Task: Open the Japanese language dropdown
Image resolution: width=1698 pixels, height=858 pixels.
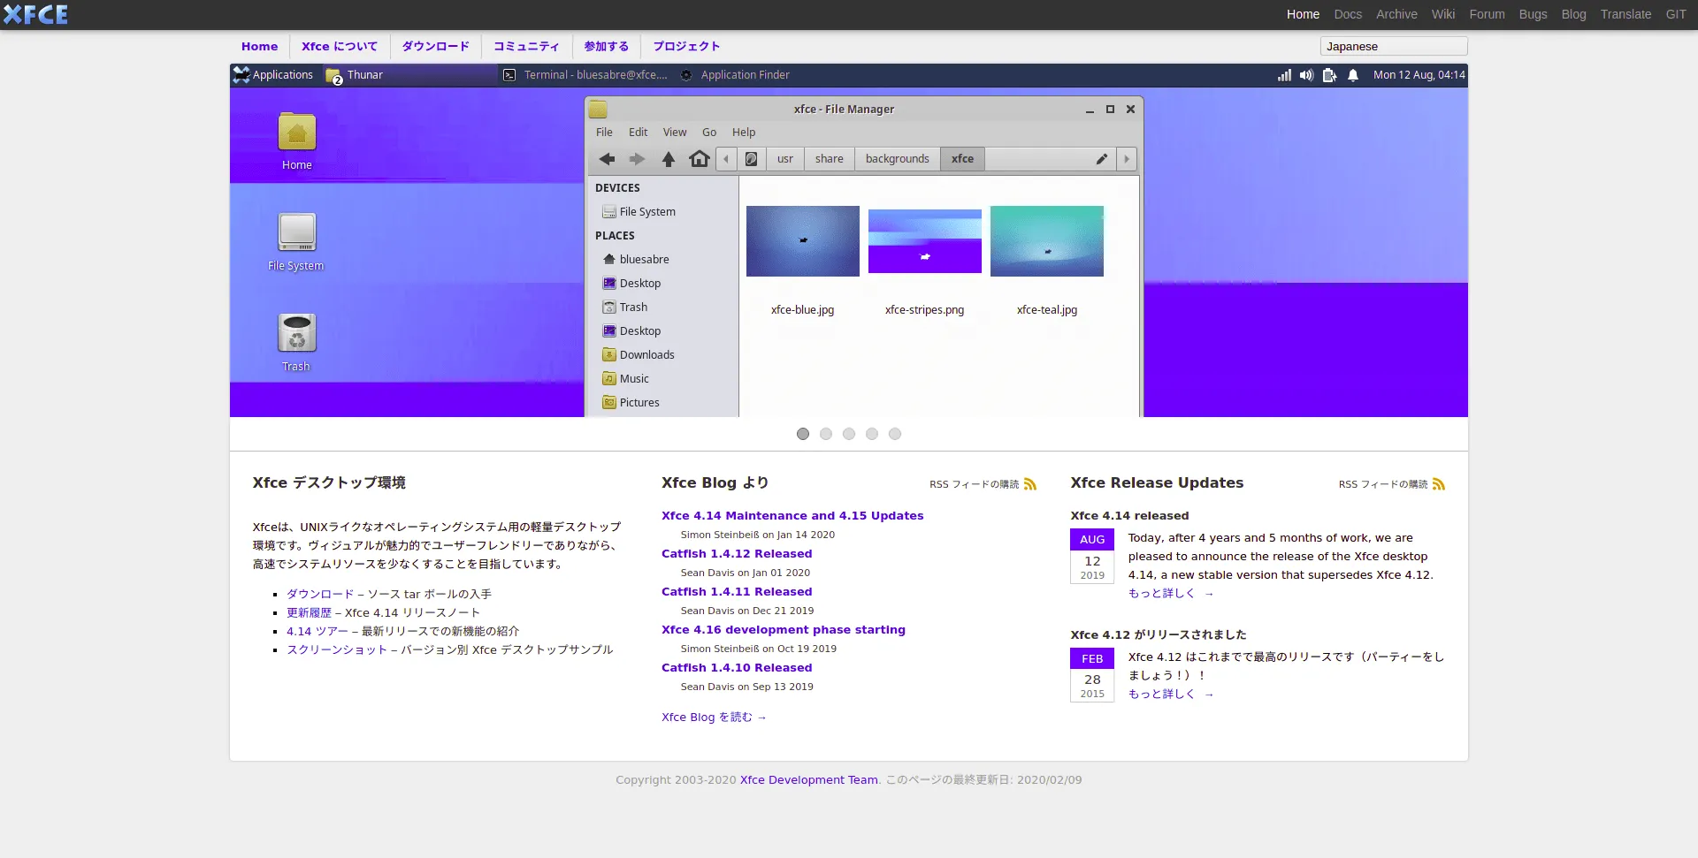Action: pyautogui.click(x=1394, y=47)
